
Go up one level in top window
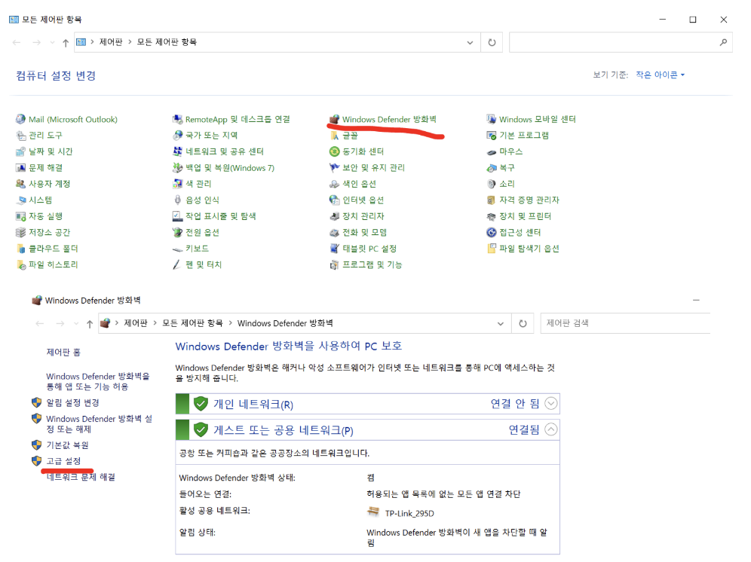click(x=66, y=43)
